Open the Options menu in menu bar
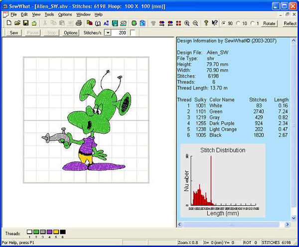The width and height of the screenshot is (299, 247). [x=65, y=14]
